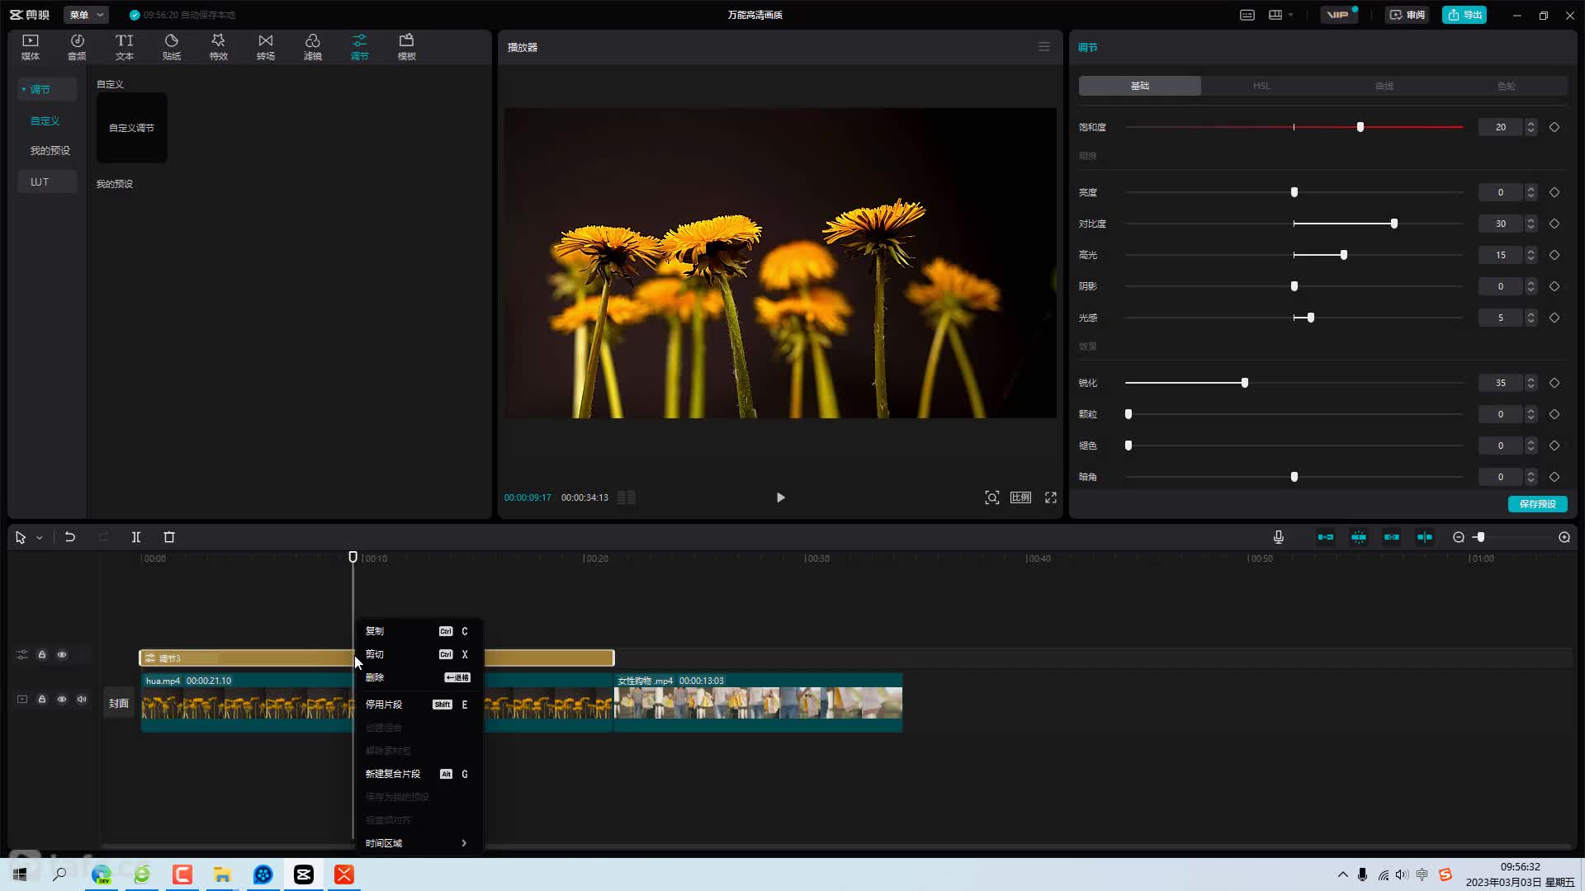Screen dimensions: 1585x891
Task: Open the player hamburger menu
Action: point(1044,47)
